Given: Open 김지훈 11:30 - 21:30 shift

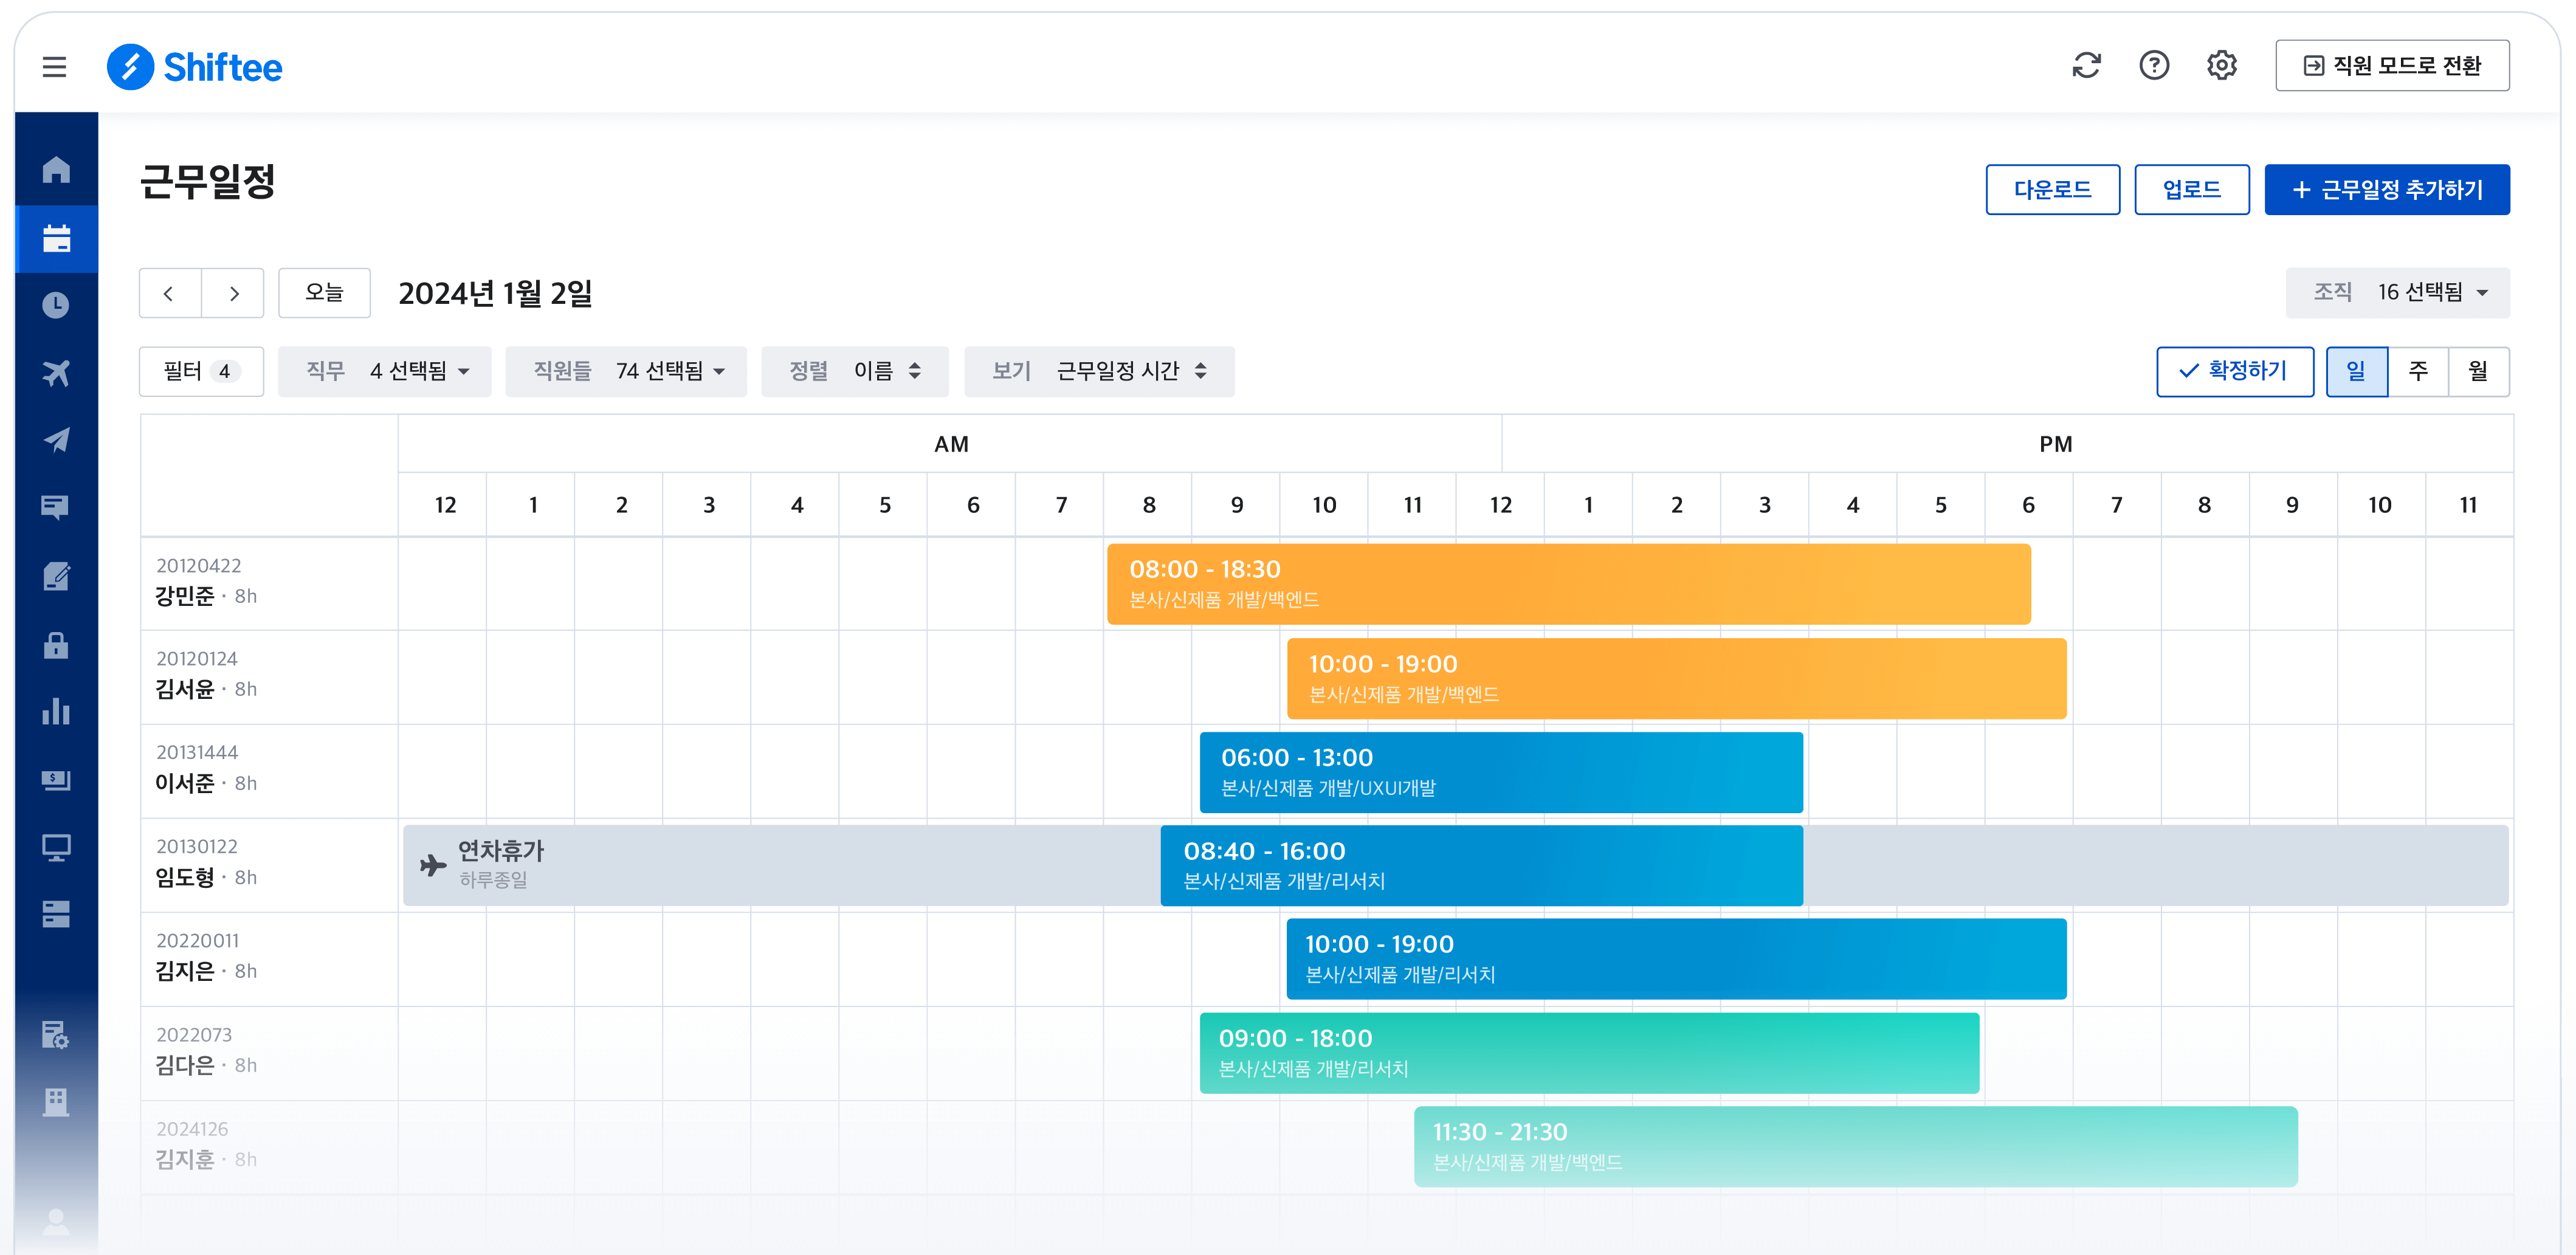Looking at the screenshot, I should tap(1855, 1147).
